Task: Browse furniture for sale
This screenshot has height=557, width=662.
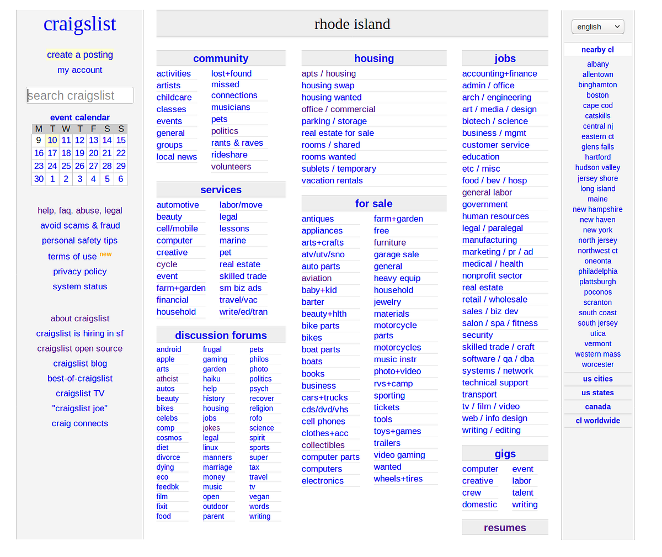Action: coord(390,242)
